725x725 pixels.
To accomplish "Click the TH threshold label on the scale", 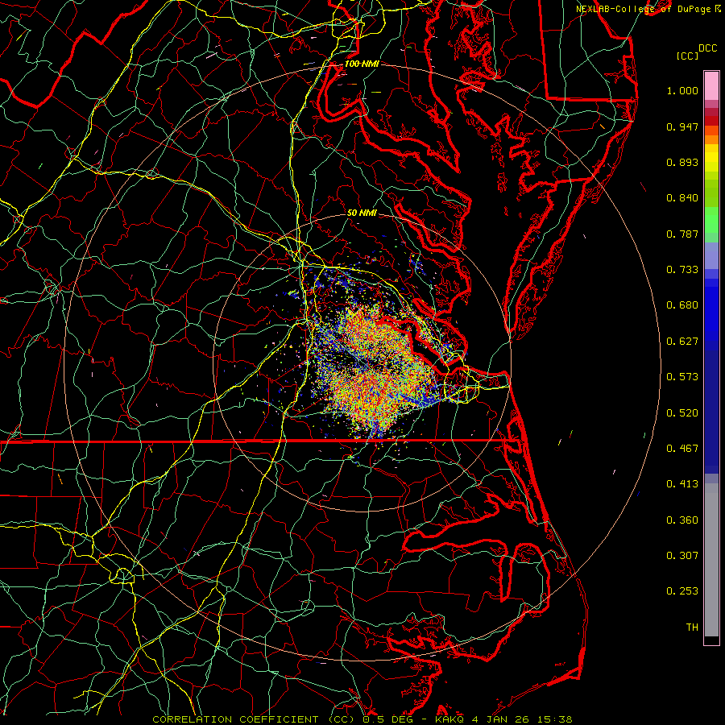I will coord(692,628).
